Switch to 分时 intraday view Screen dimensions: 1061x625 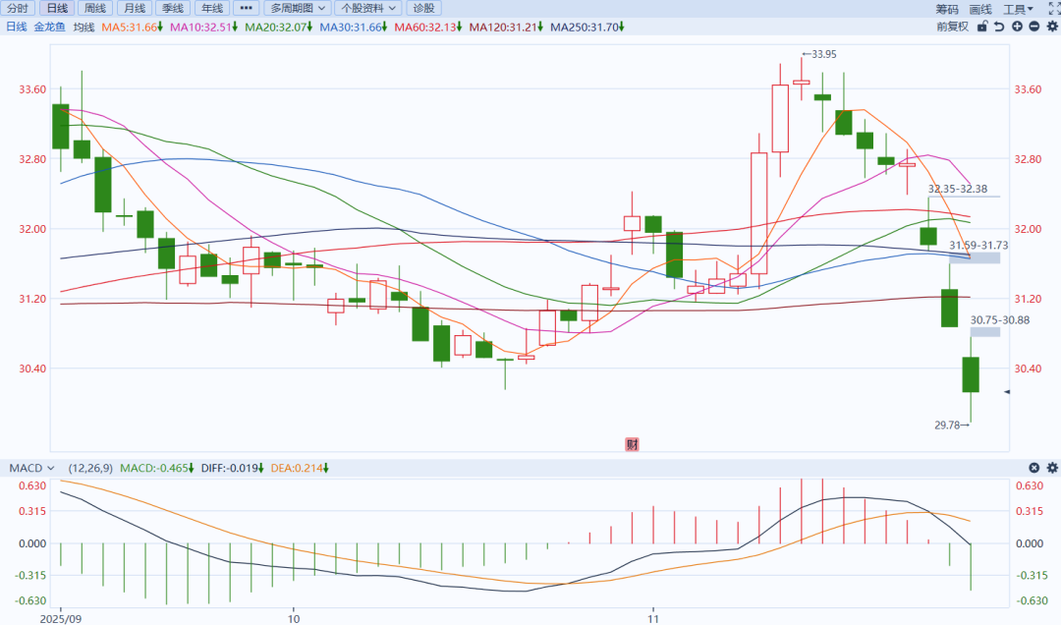18,8
